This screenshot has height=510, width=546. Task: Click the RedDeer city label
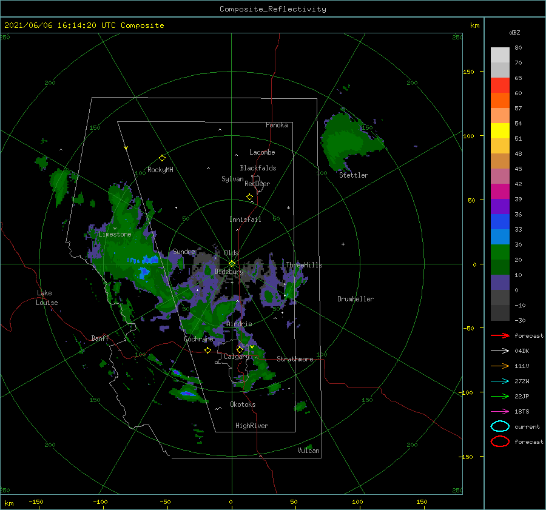[257, 184]
